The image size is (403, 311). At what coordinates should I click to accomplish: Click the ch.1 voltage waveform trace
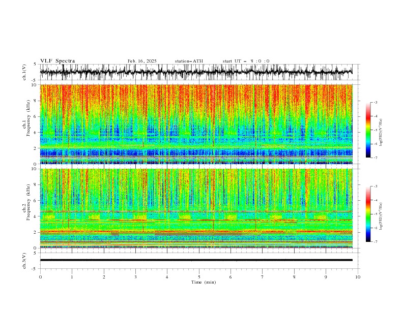(196, 72)
